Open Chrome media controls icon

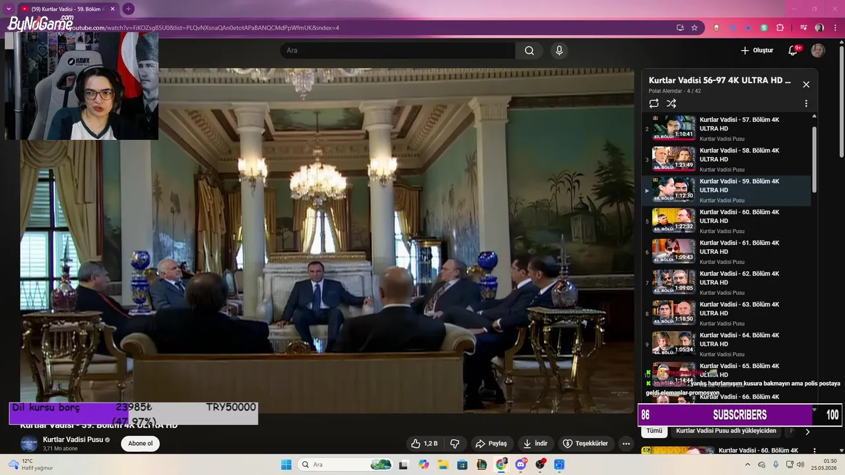tap(803, 28)
